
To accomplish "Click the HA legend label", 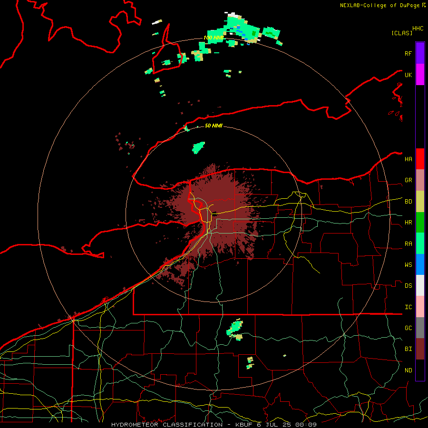I will click(x=408, y=159).
